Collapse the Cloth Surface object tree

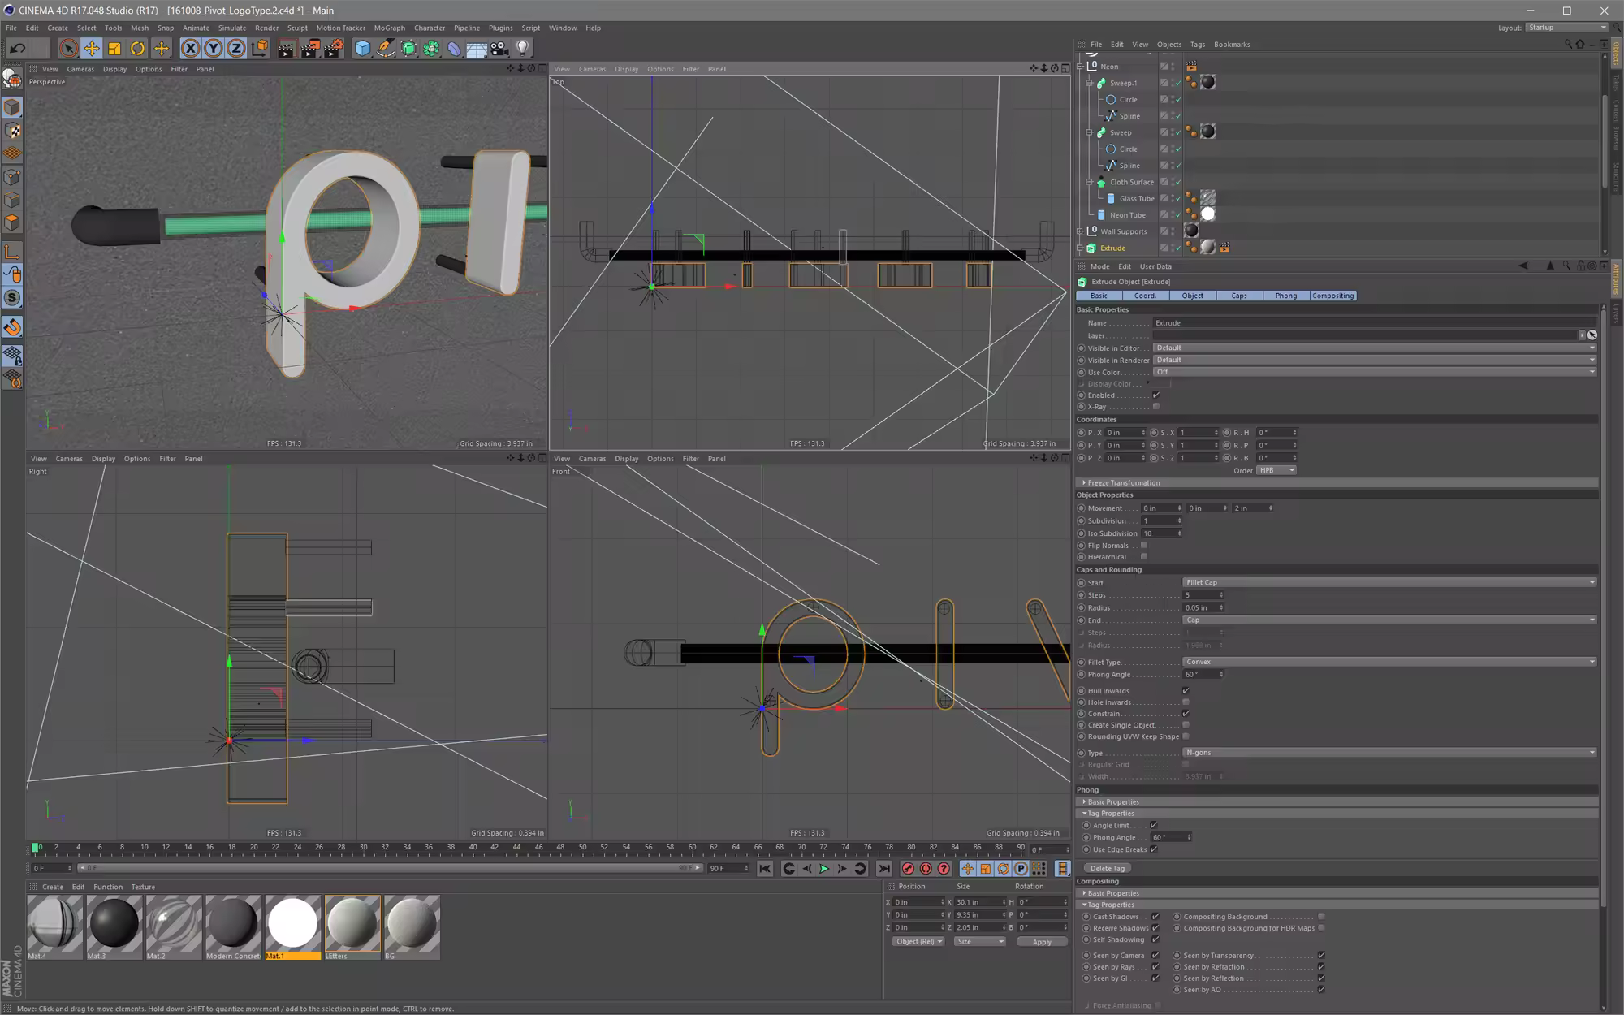pyautogui.click(x=1090, y=182)
